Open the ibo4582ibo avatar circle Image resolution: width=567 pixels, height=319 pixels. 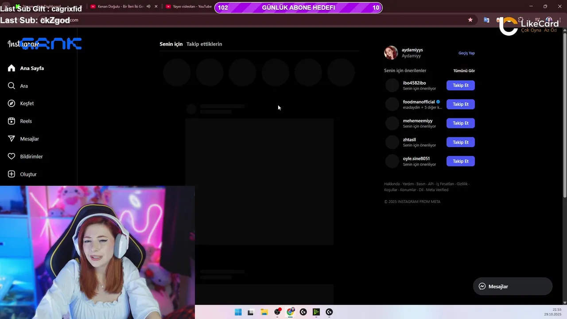[x=392, y=85]
